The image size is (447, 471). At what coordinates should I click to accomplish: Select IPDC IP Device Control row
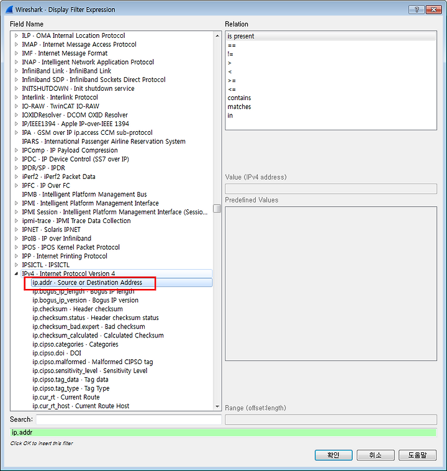tap(75, 159)
